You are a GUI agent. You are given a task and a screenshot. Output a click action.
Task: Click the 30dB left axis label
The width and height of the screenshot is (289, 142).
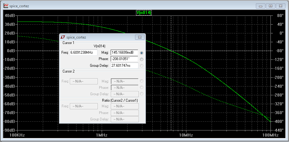[10, 24]
